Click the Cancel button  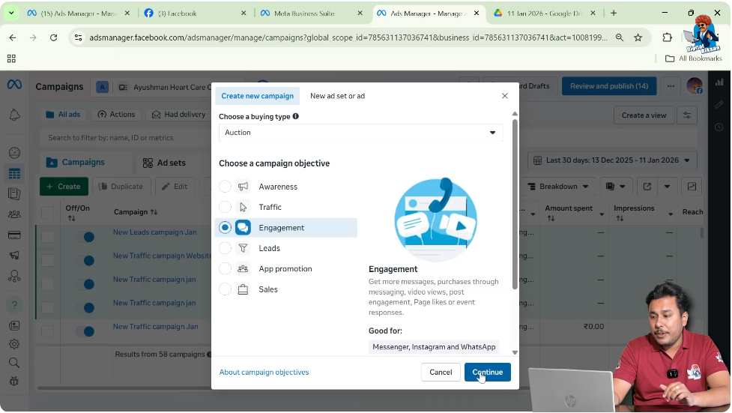(441, 373)
